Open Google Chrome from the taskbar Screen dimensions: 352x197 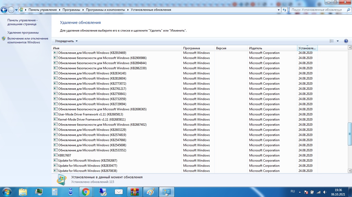(86, 192)
